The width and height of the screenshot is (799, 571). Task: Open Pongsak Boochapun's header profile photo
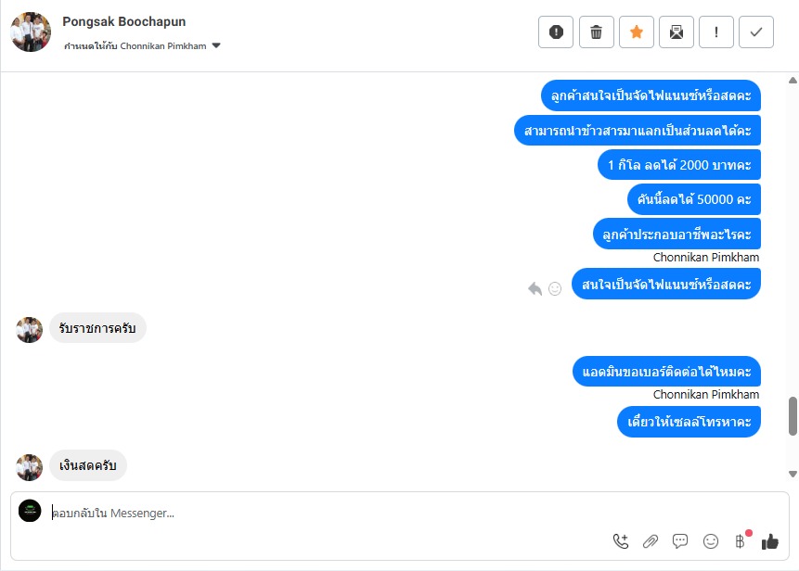tap(31, 32)
